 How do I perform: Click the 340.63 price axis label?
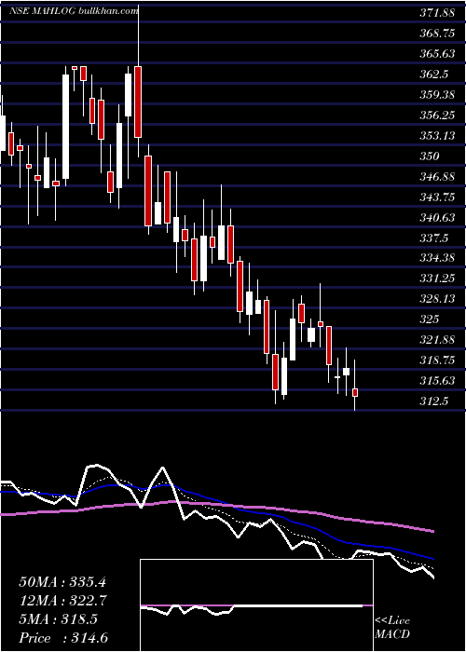coord(437,217)
